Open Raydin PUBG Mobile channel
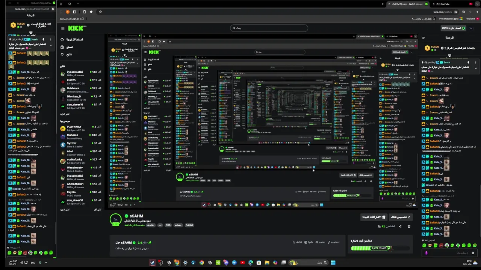 (x=81, y=193)
